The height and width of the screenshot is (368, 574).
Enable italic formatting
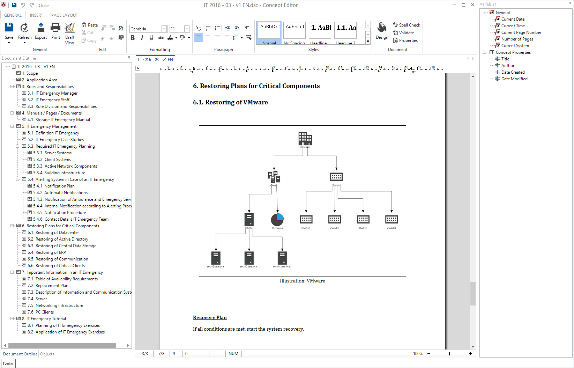[142, 38]
